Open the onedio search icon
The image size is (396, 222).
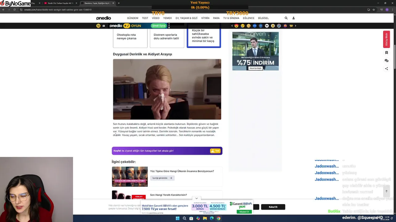tap(286, 18)
